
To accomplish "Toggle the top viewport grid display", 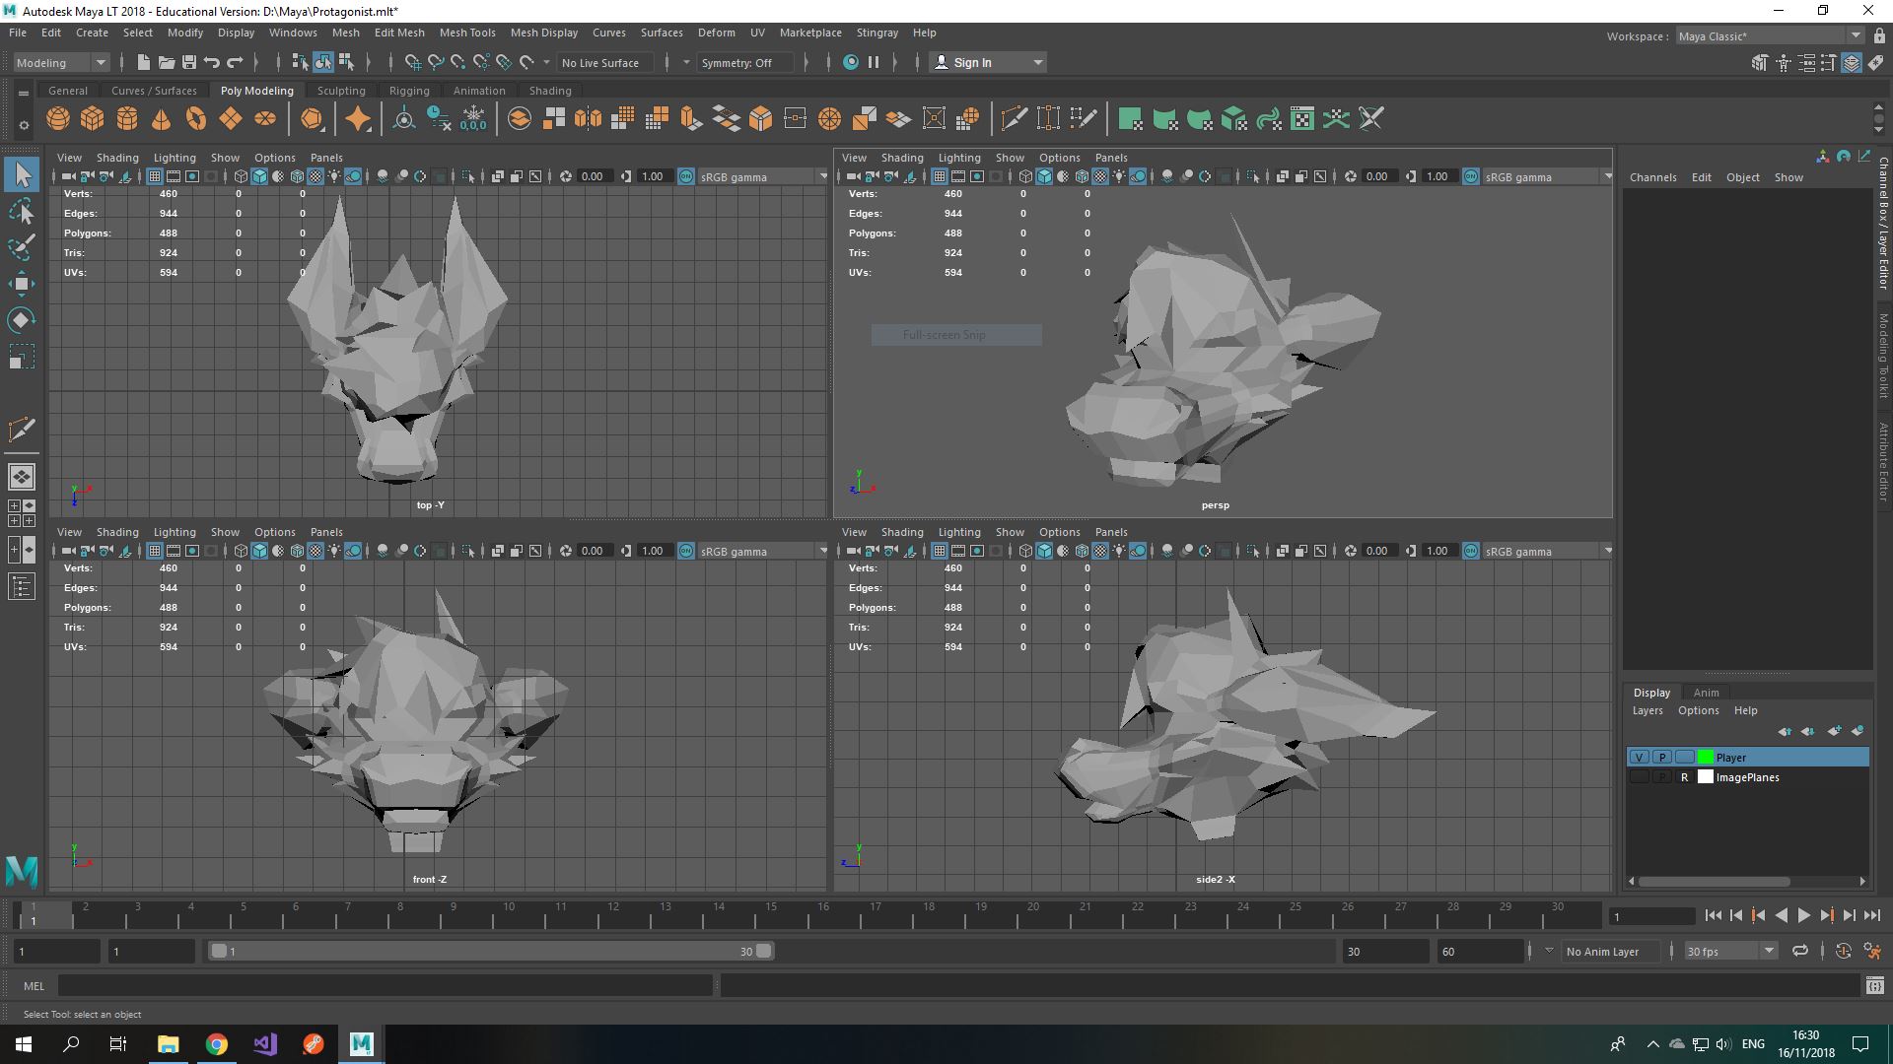I will (155, 176).
